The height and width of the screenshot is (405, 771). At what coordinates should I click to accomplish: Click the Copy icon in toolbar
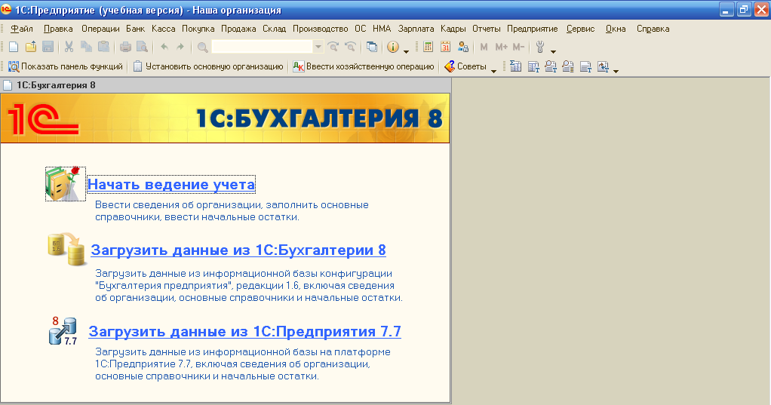pyautogui.click(x=86, y=47)
